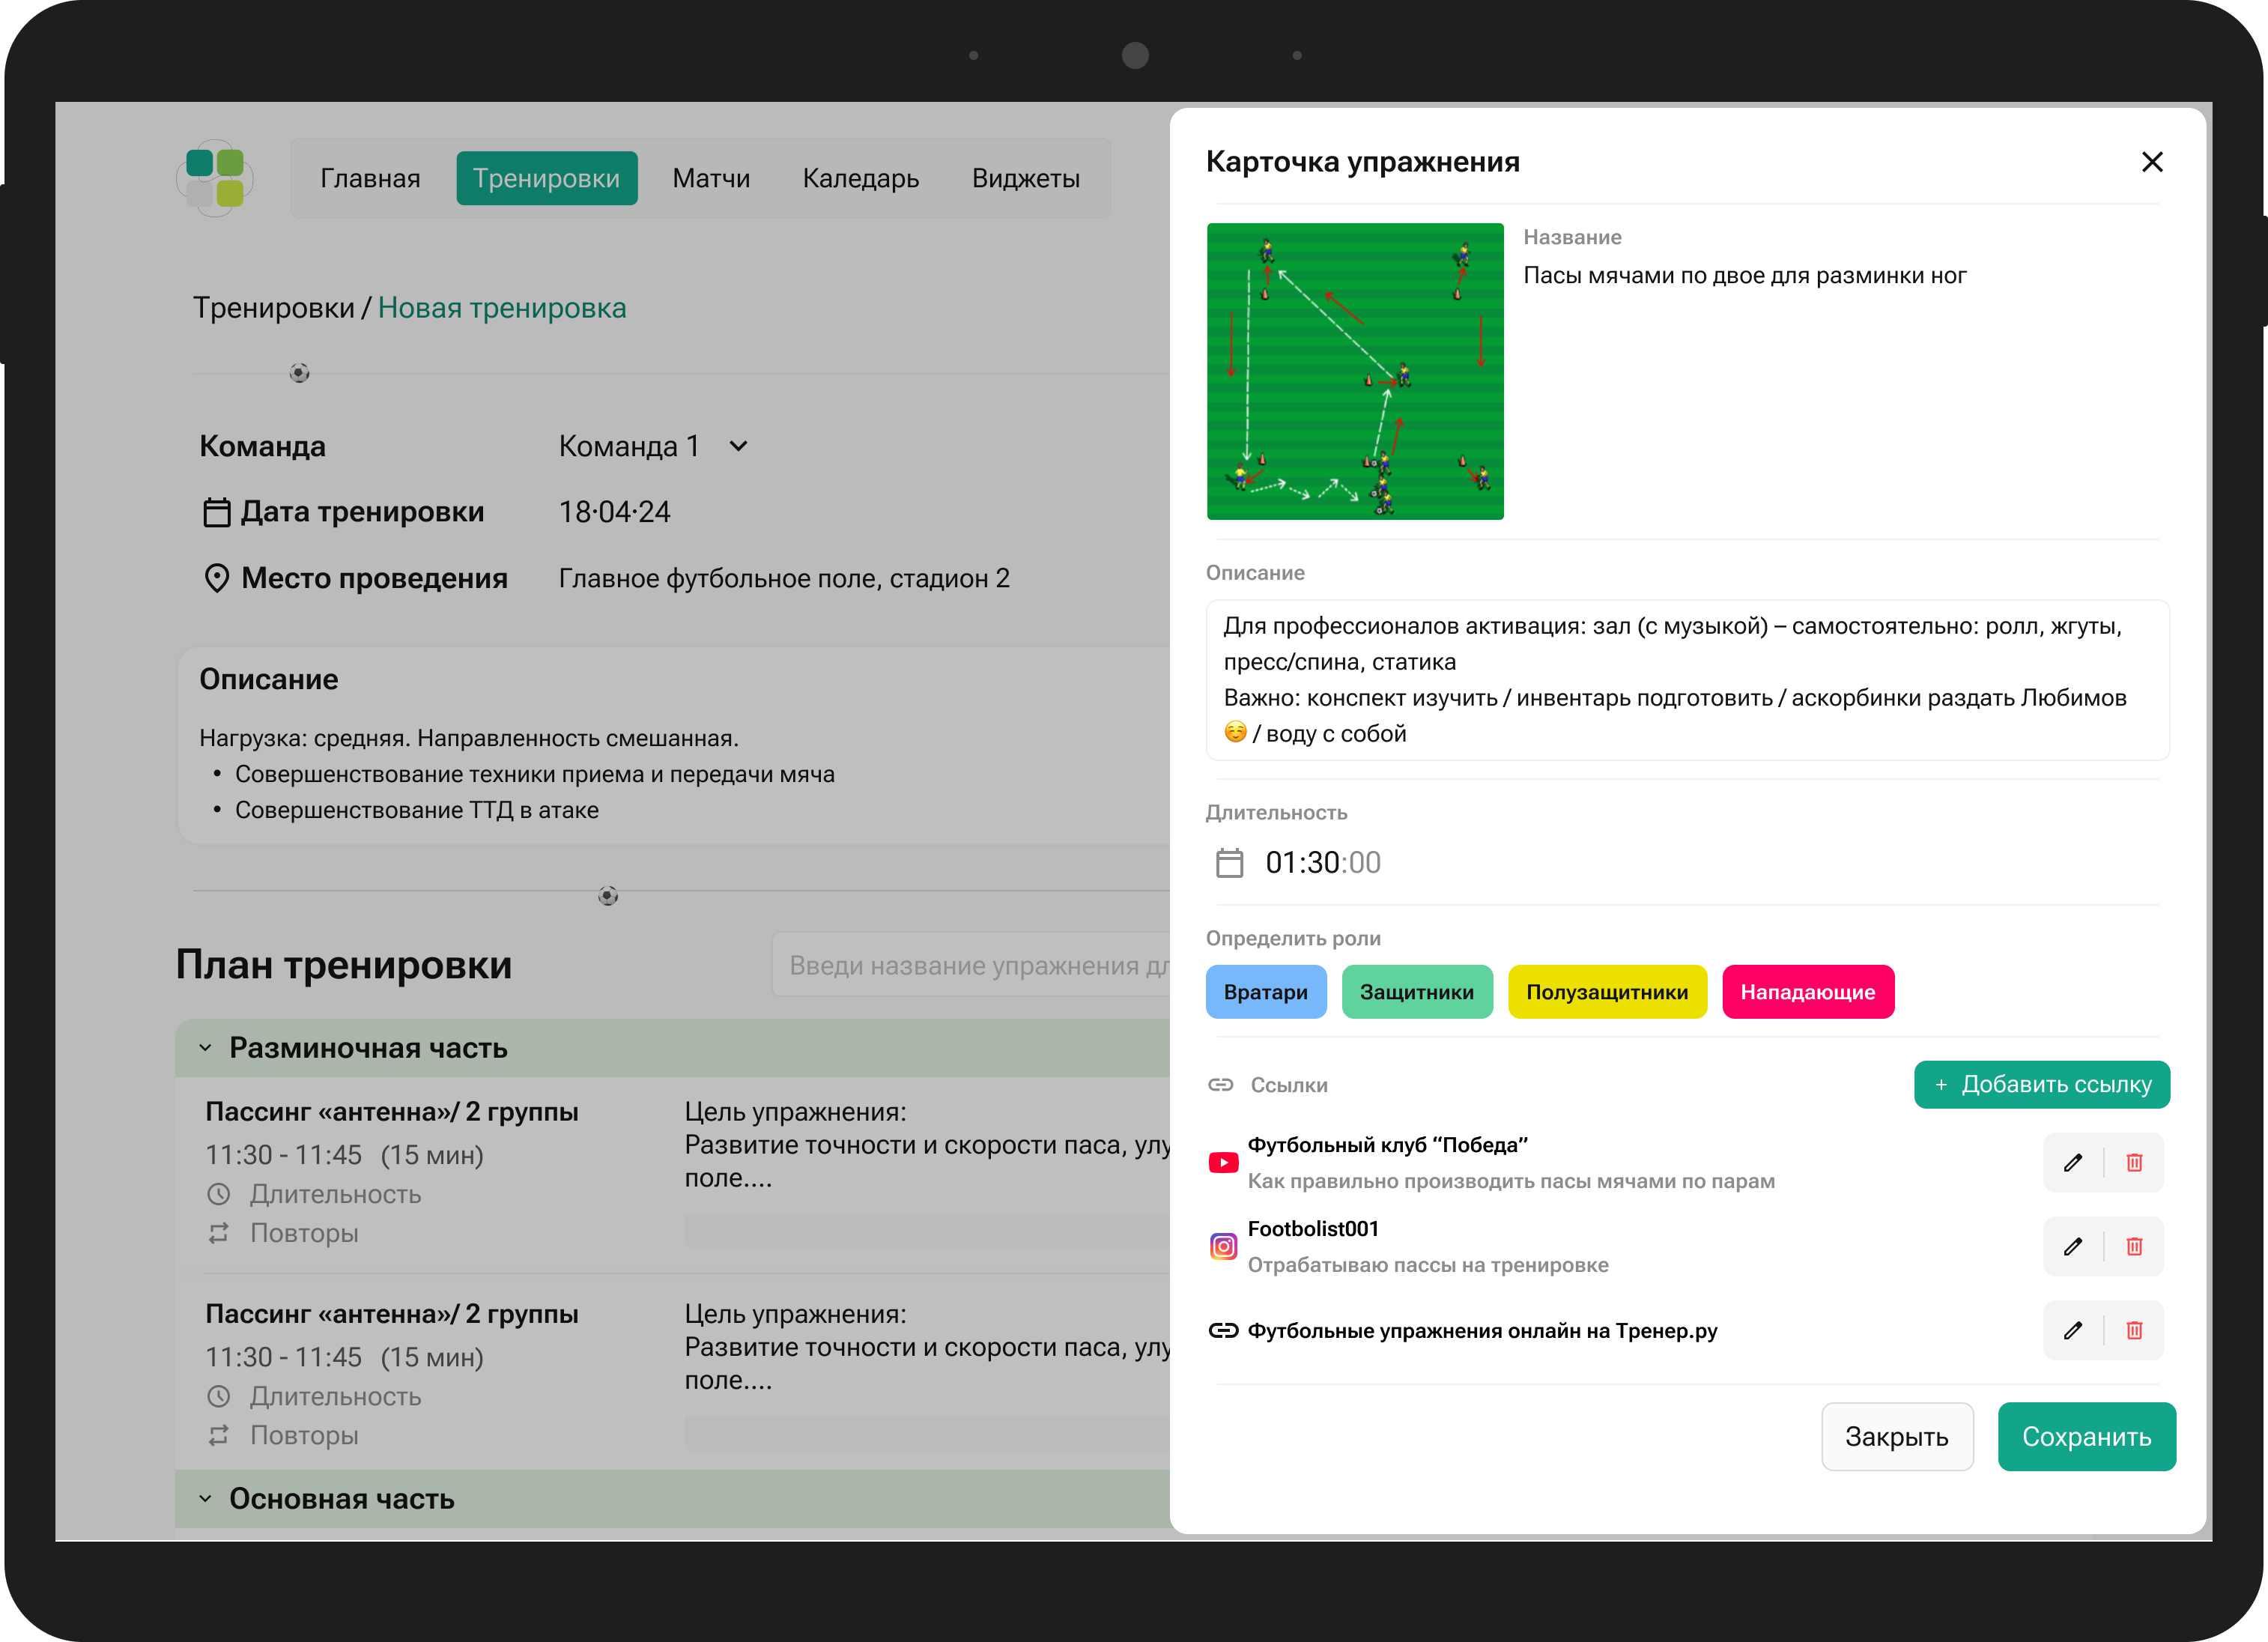Click the calendar icon beside duration 01:30:00
This screenshot has height=1642, width=2268.
1229,862
